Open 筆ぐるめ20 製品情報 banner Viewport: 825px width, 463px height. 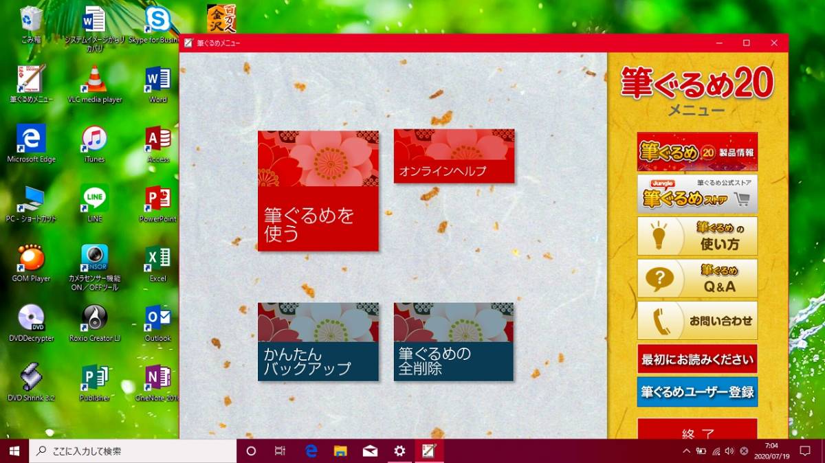697,152
